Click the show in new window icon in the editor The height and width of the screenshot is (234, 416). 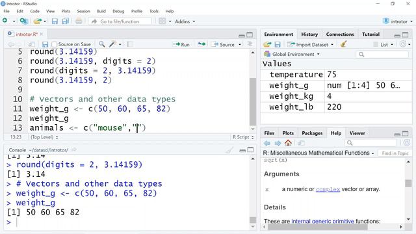32,44
